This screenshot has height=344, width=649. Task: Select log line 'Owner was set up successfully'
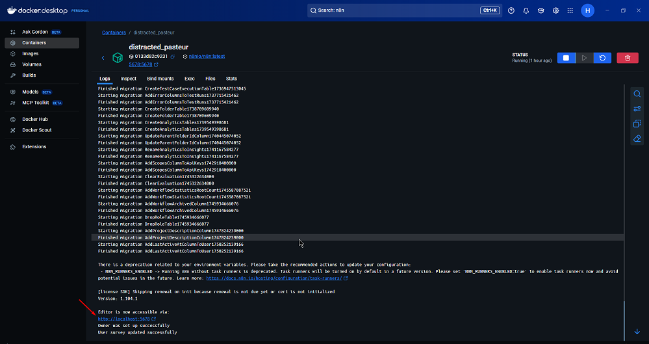pos(134,325)
